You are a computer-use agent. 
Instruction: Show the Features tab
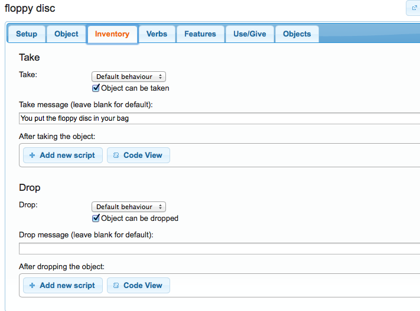pos(200,34)
